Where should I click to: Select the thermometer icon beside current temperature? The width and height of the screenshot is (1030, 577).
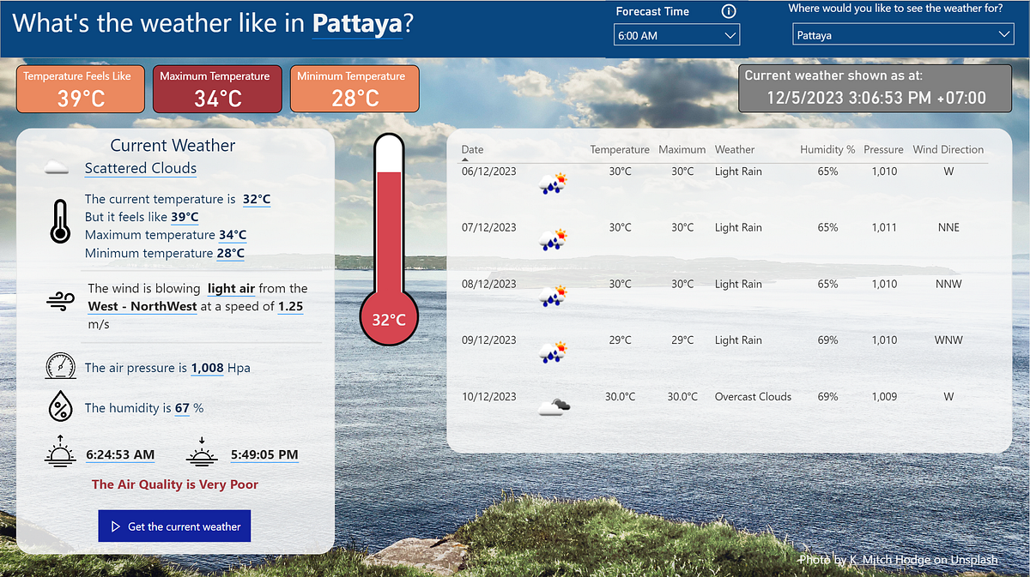(x=59, y=221)
